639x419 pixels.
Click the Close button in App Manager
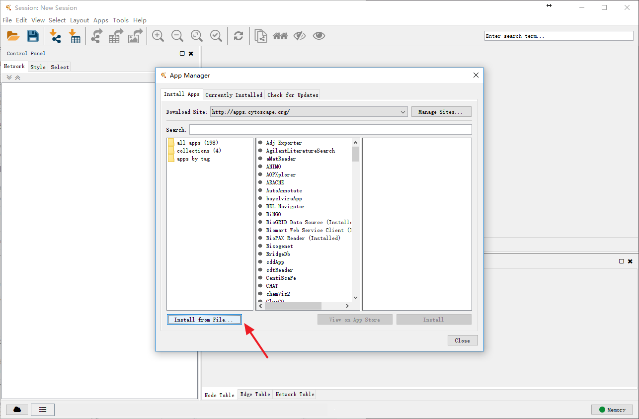click(x=462, y=340)
